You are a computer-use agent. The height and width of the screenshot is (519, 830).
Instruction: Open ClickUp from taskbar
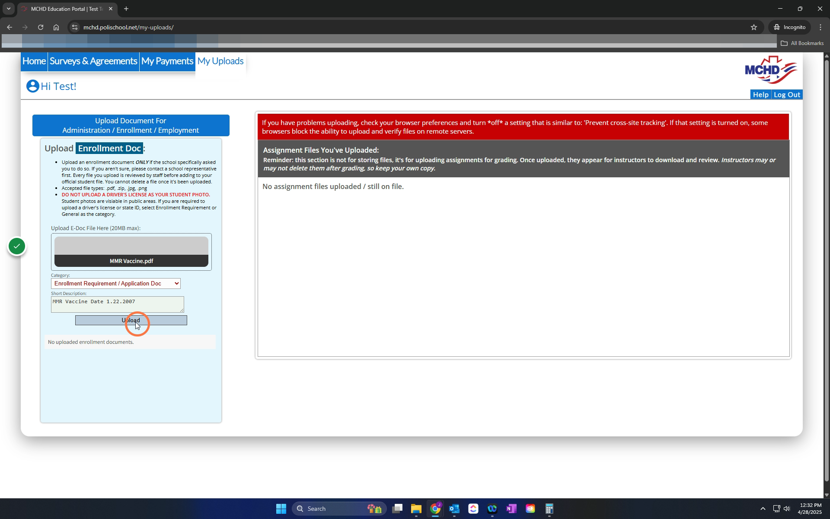click(473, 509)
